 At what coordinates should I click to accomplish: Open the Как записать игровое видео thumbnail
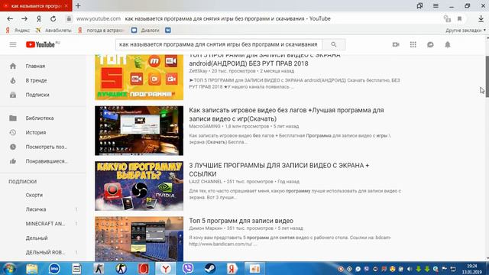click(139, 131)
